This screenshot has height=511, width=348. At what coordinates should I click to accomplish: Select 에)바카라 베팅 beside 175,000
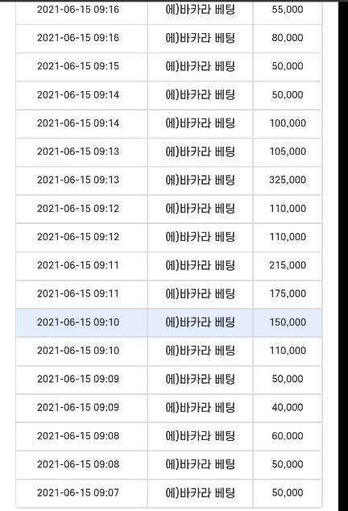200,294
